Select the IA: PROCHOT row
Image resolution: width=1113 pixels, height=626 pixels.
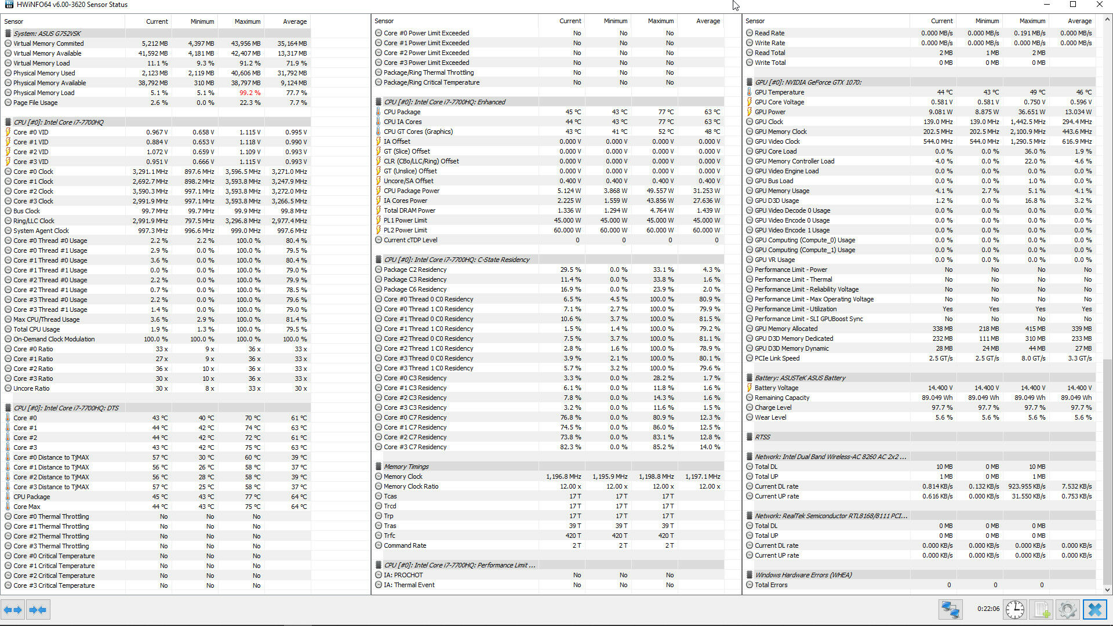(548, 575)
